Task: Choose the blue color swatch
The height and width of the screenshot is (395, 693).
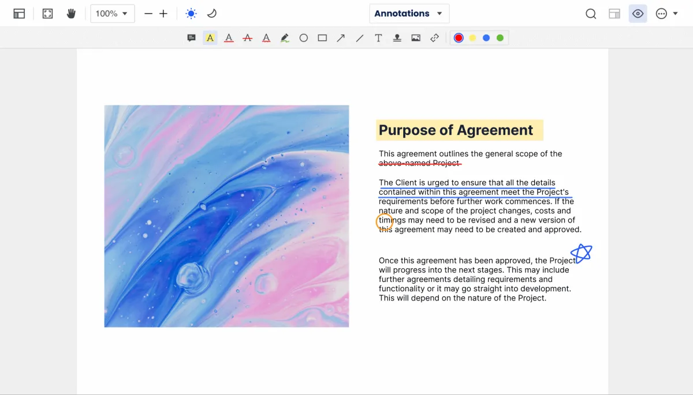Action: [486, 38]
